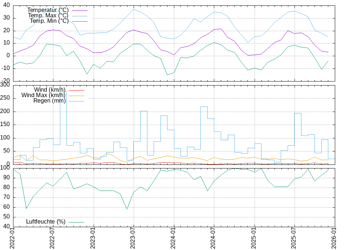This screenshot has height=250, width=345.
Task: Click the Temp. Min (°C) legend text
Action: tap(49, 21)
